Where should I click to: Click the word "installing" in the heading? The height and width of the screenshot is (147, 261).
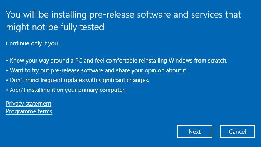[69, 15]
